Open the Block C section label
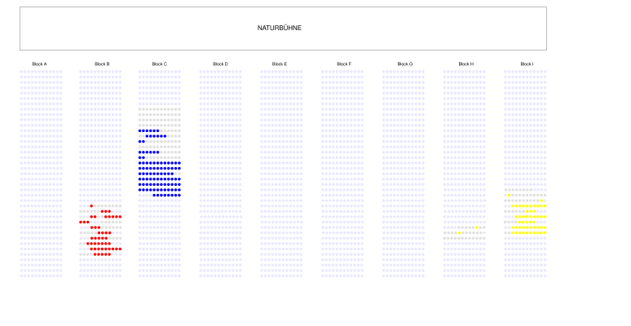The image size is (631, 326). pos(160,64)
